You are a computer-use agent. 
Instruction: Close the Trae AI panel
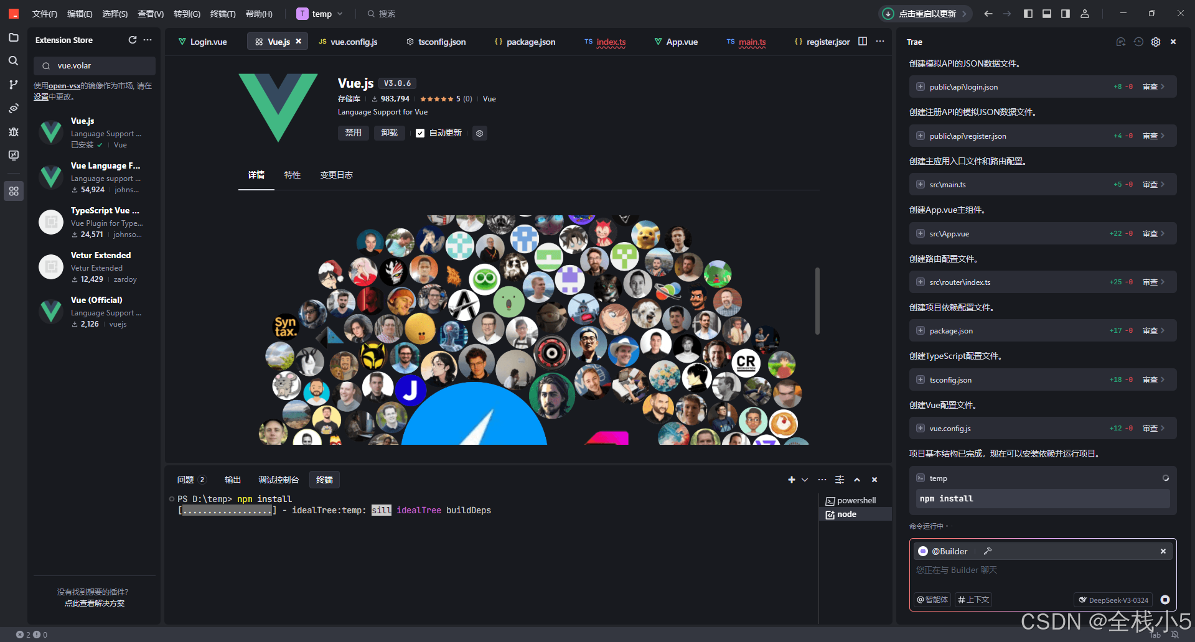pyautogui.click(x=1173, y=42)
